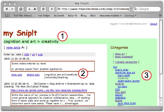The image size is (164, 112).
Task: Select the 'cognition and art' category
Action: coord(125,73)
